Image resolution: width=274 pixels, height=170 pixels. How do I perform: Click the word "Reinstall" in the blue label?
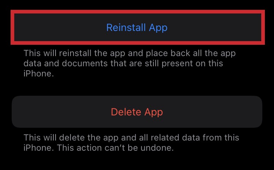point(126,27)
